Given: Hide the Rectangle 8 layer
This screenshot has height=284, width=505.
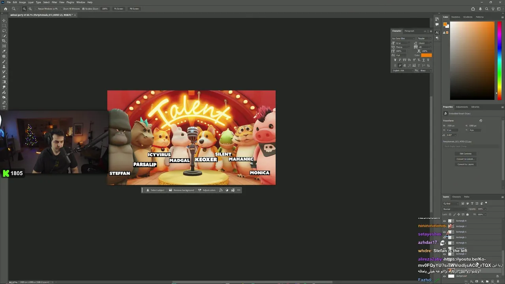Looking at the screenshot, I should point(444,221).
